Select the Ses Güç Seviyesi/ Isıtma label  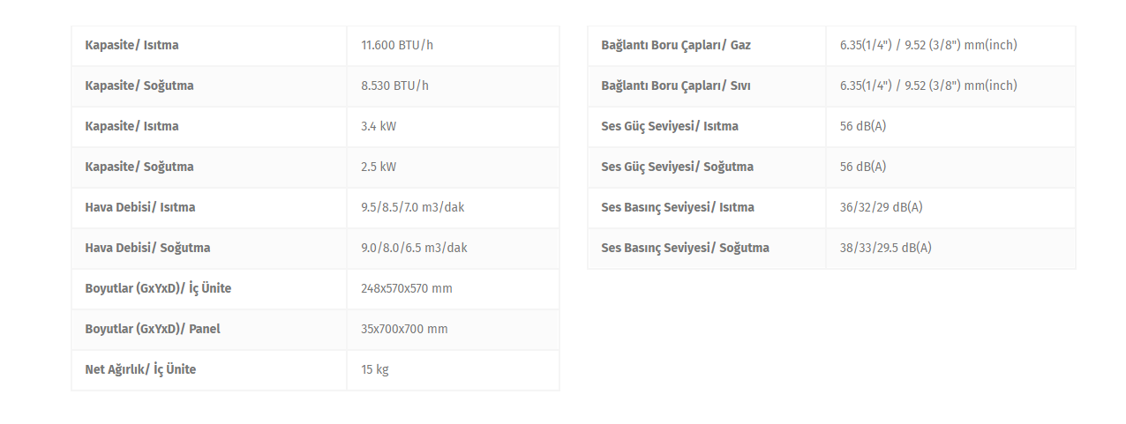[670, 126]
